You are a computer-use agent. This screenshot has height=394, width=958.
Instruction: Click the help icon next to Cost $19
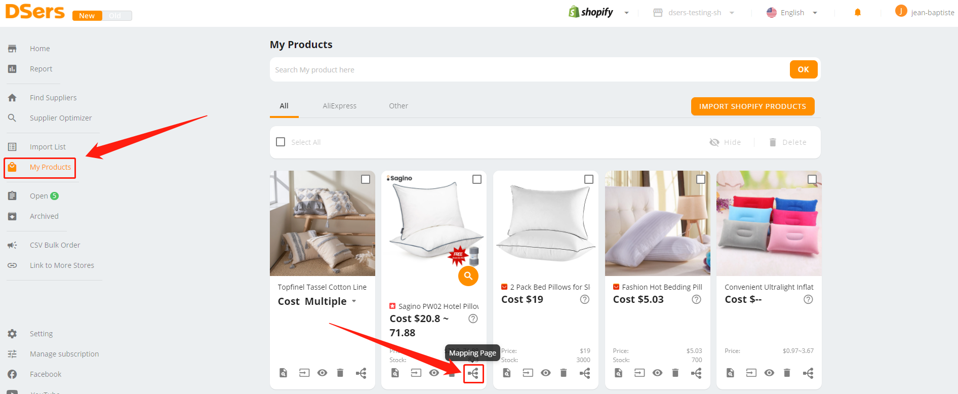point(585,299)
